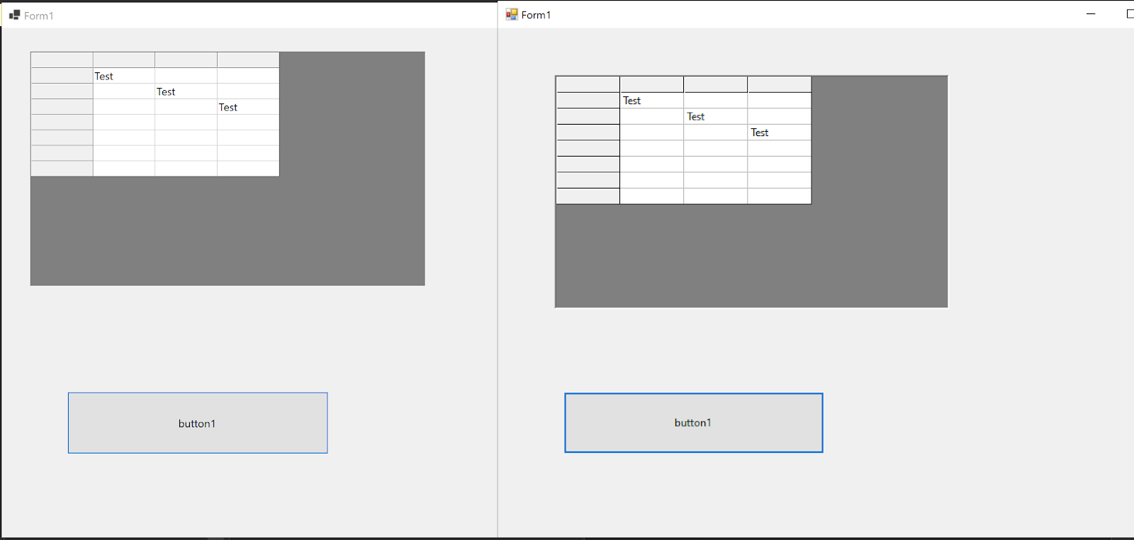1134x540 pixels.
Task: Click first column header in right grid
Action: (652, 84)
